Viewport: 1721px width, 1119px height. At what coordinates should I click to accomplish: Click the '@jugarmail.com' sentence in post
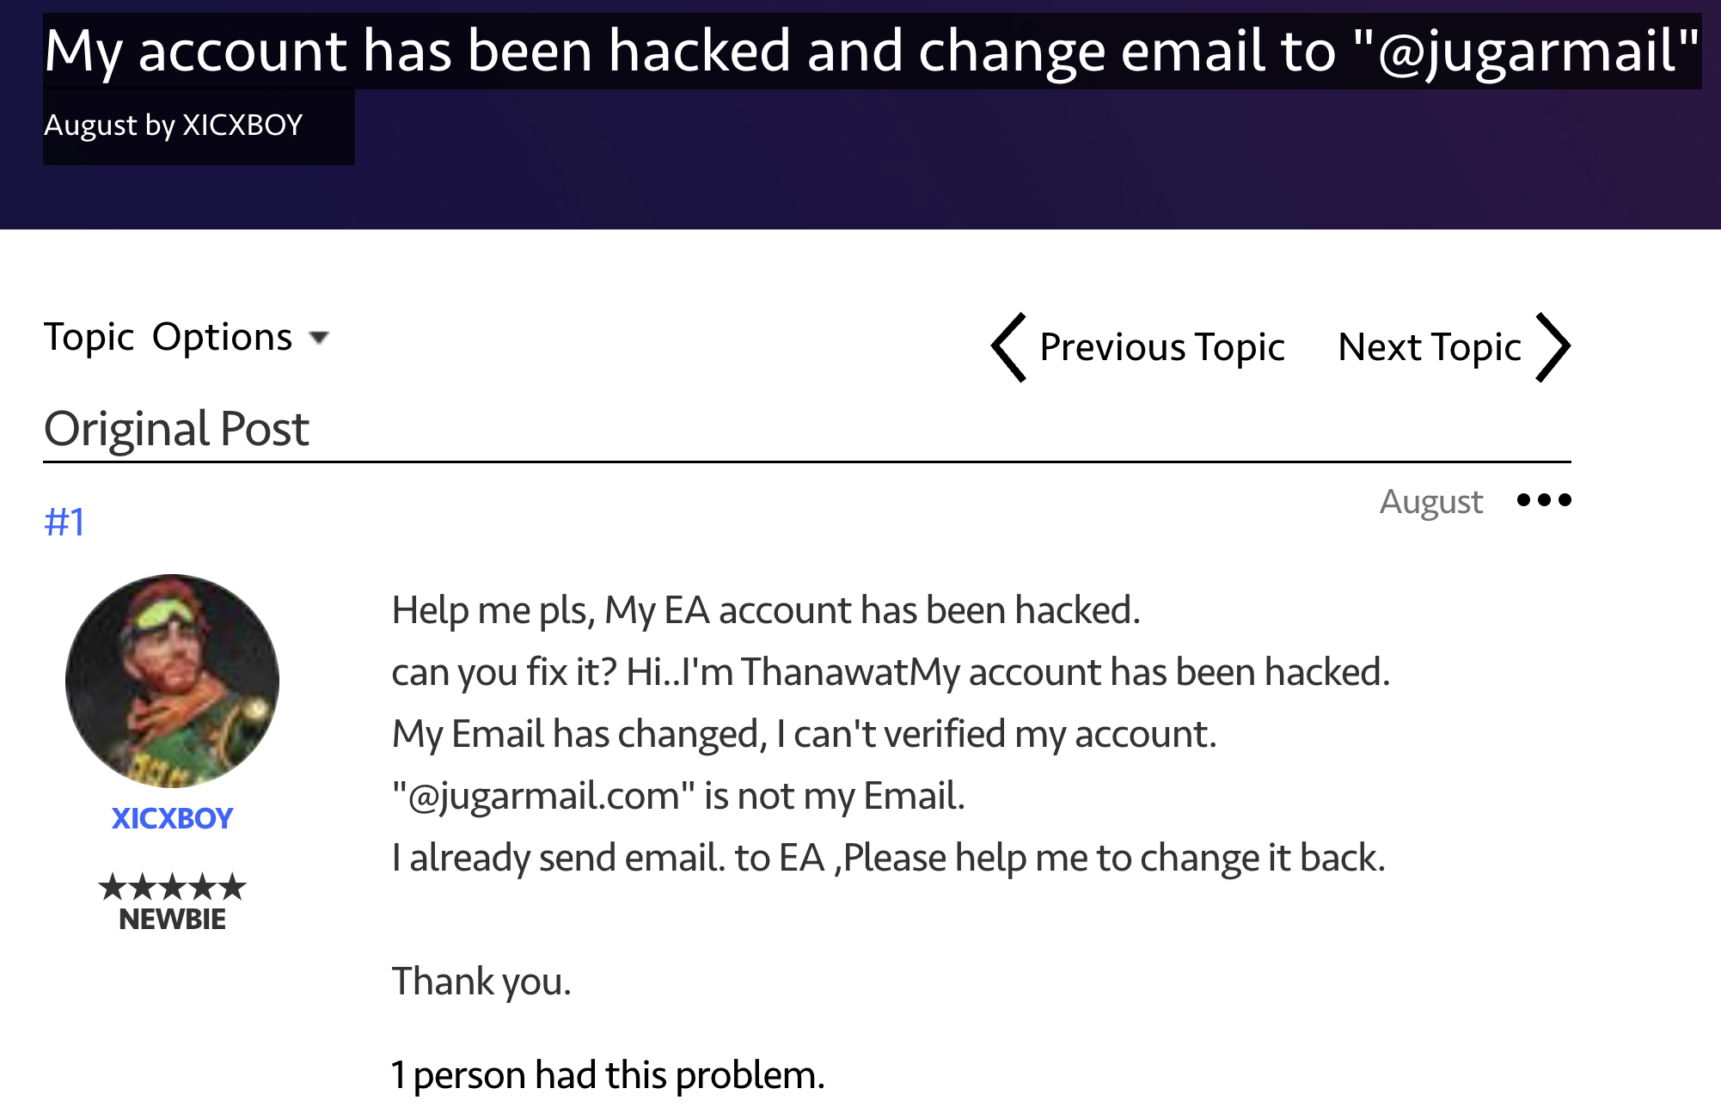[678, 796]
